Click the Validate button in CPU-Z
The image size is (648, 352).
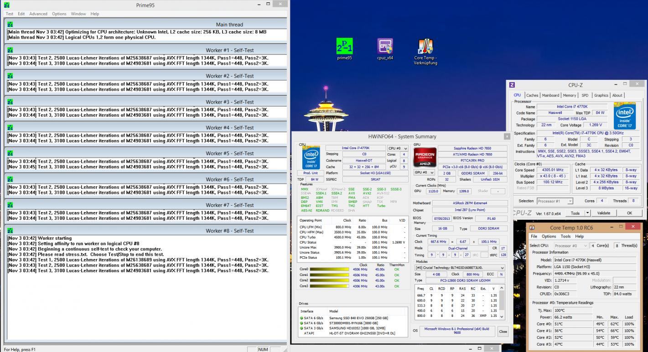603,213
